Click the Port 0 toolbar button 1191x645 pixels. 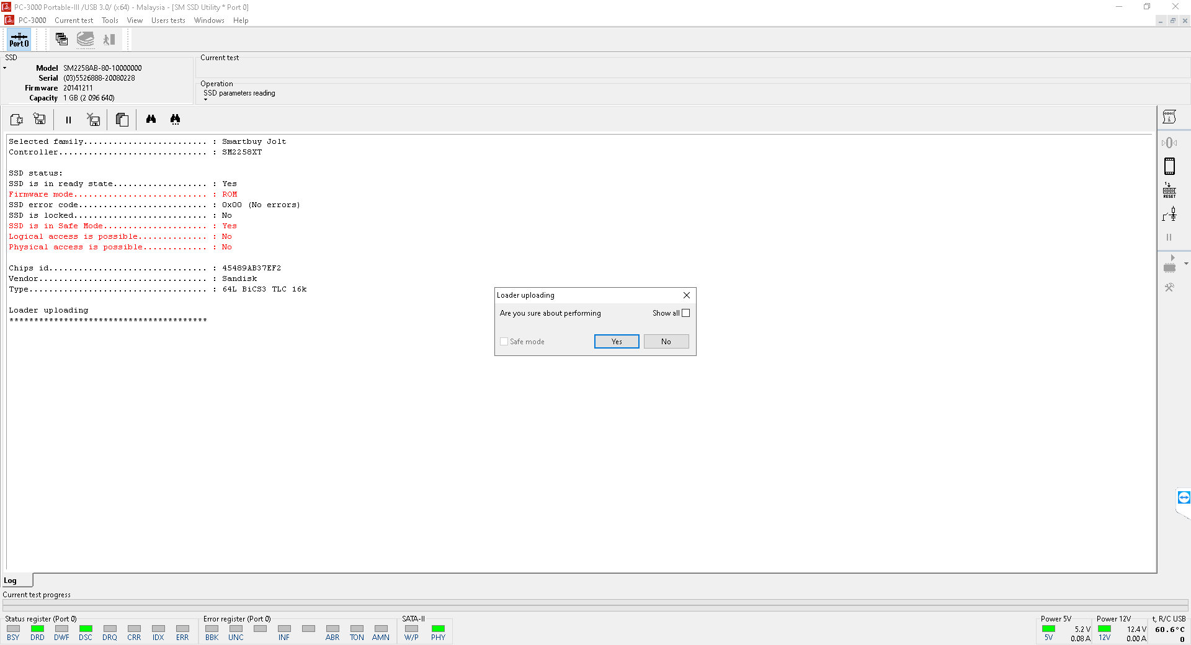coord(19,40)
